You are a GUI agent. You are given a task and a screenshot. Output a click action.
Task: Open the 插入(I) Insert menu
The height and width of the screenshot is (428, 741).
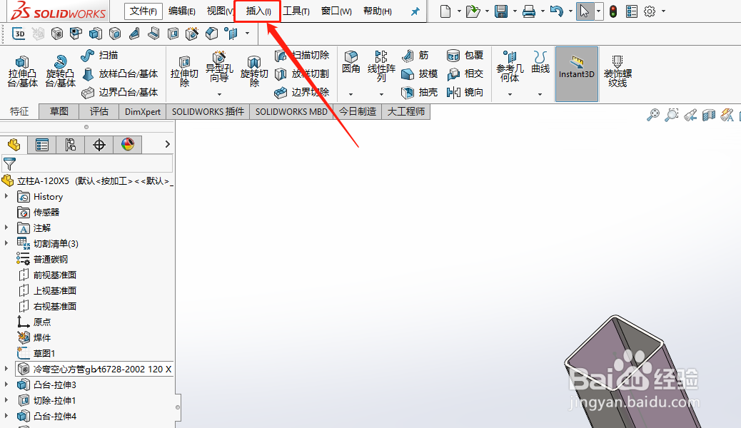[258, 11]
